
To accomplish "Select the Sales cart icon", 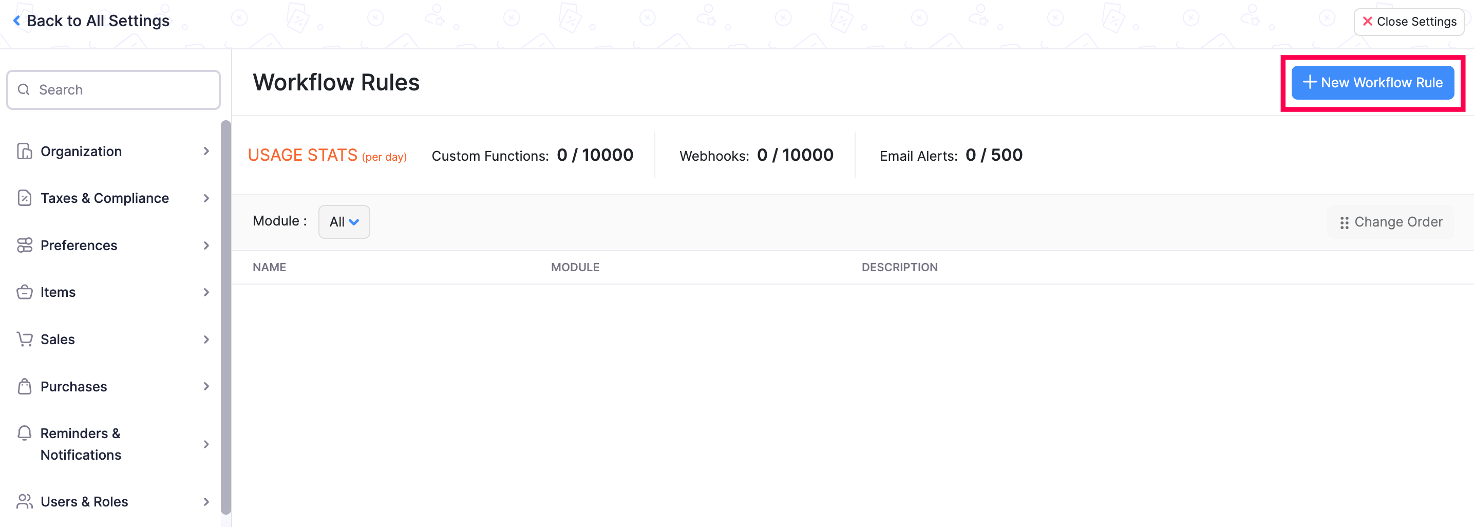I will (24, 338).
